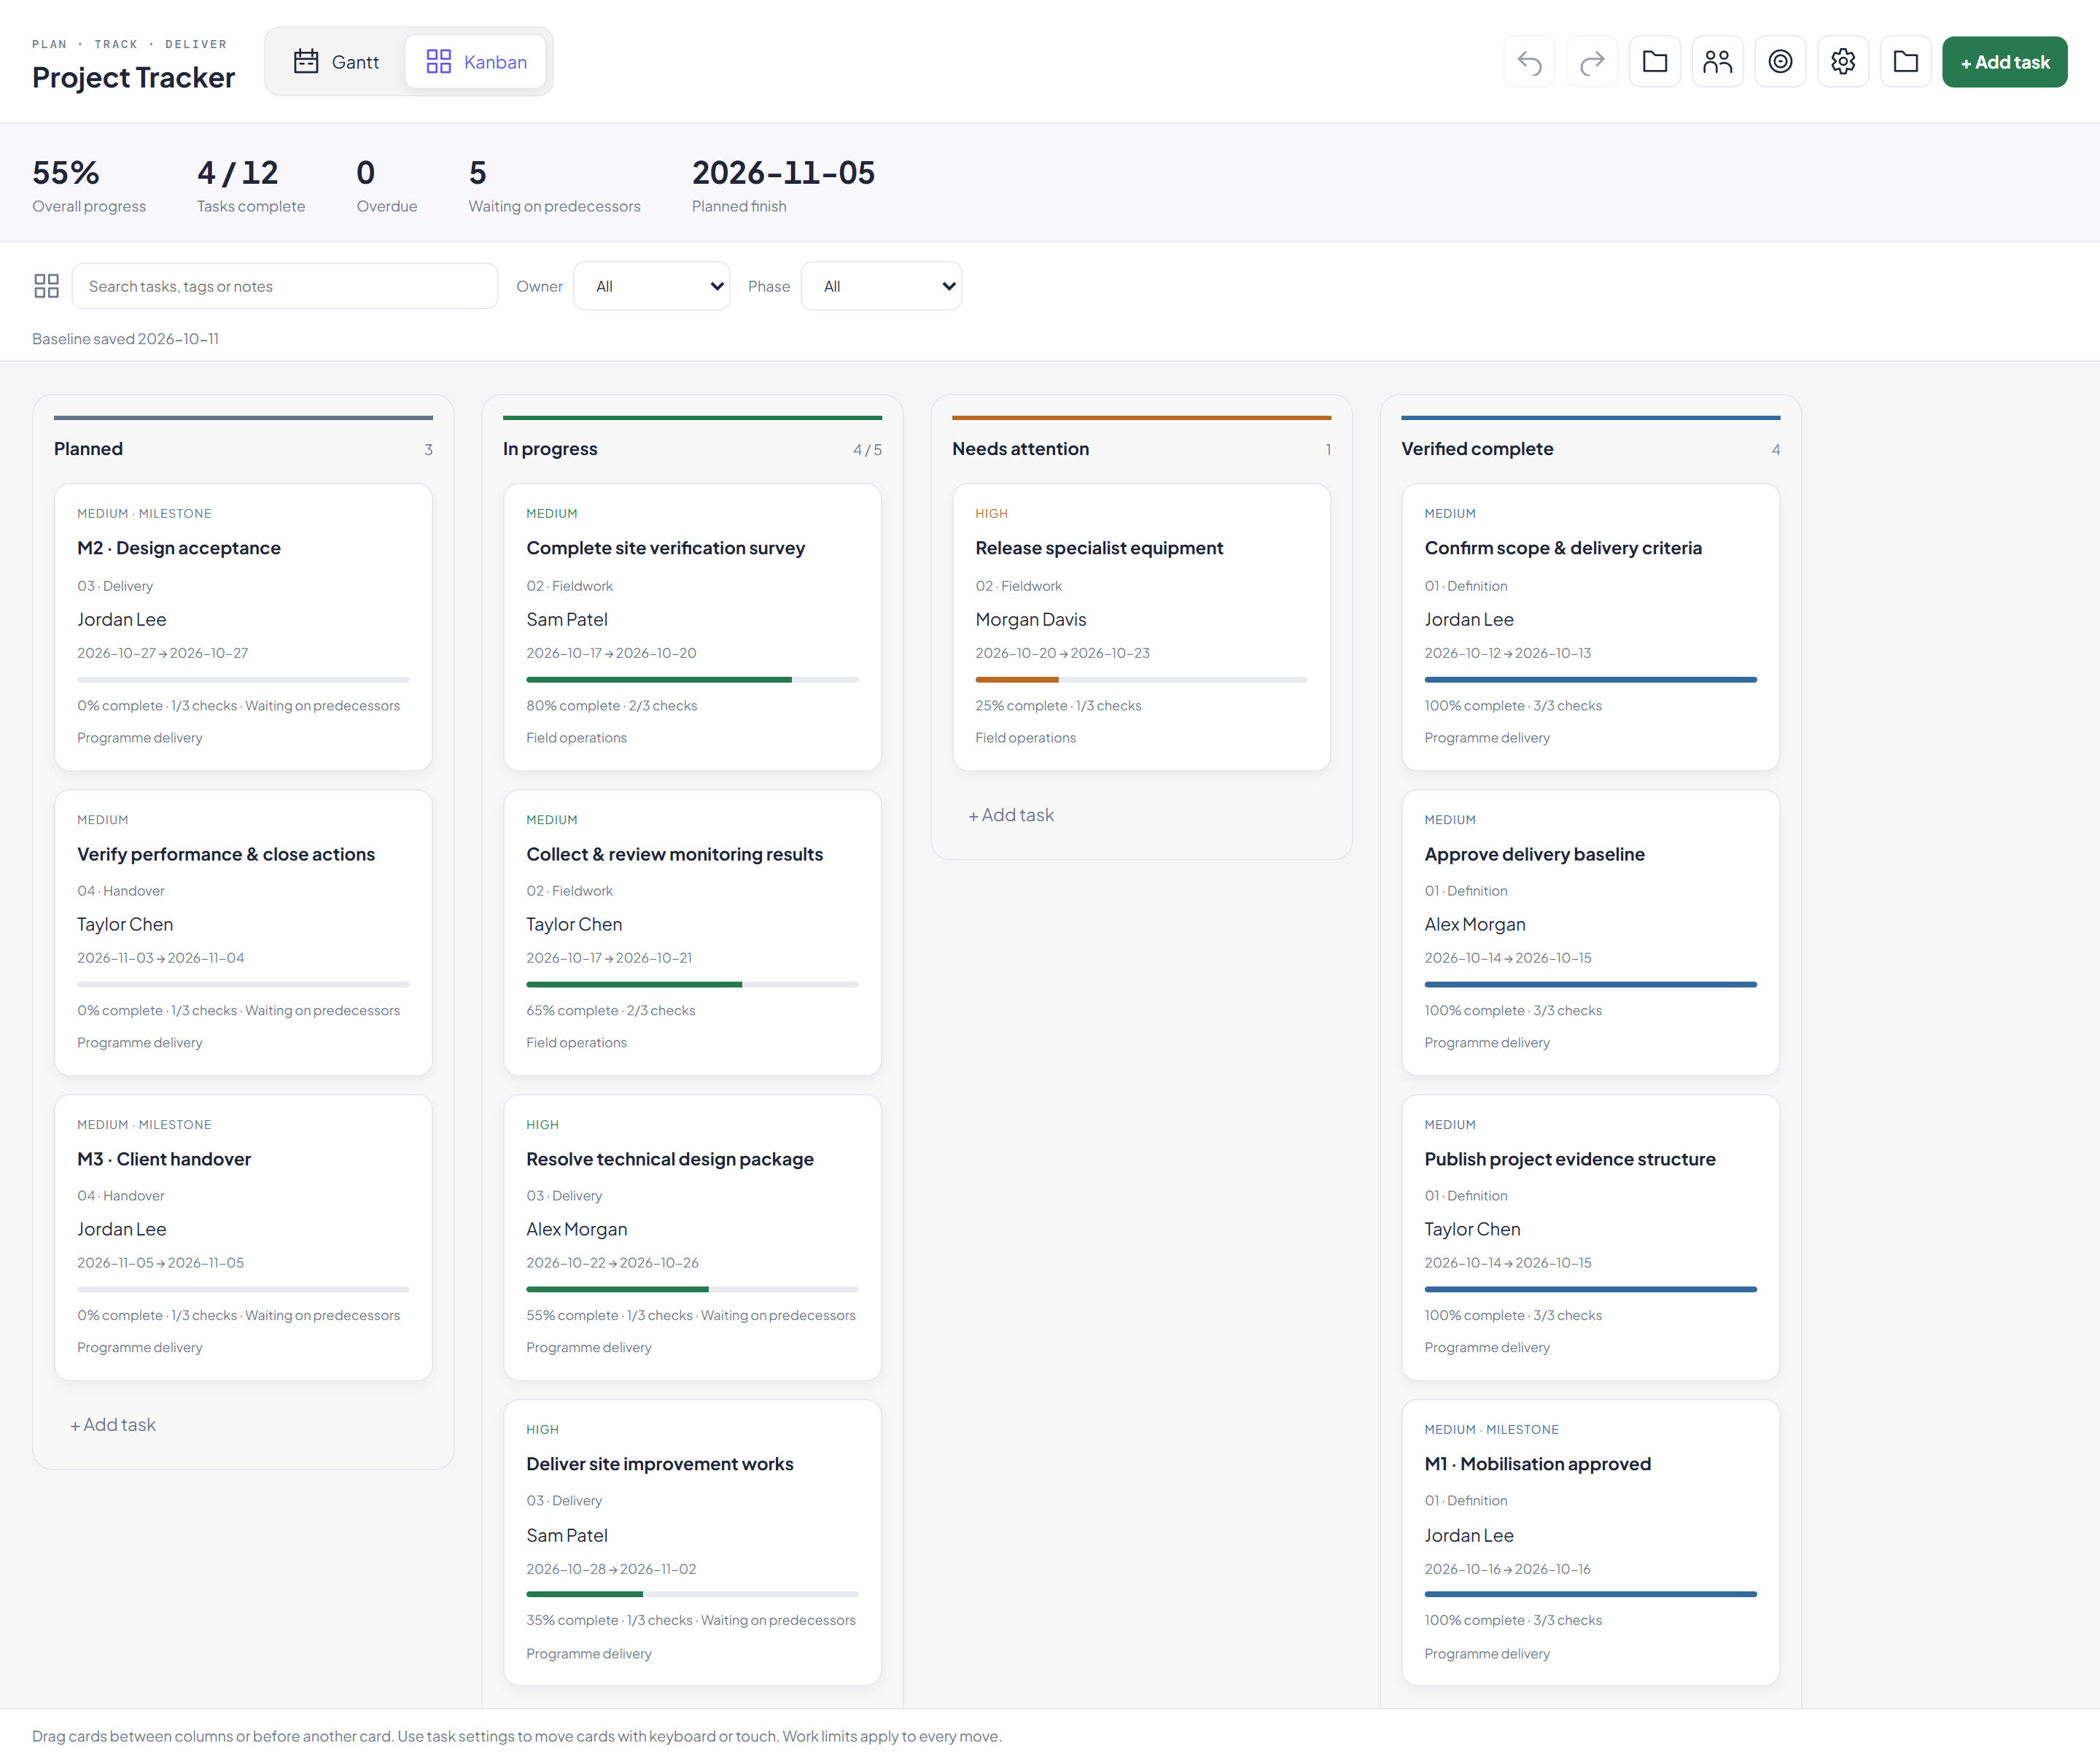Image resolution: width=2100 pixels, height=1762 pixels.
Task: Click the 0 Overdue stat
Action: [387, 185]
